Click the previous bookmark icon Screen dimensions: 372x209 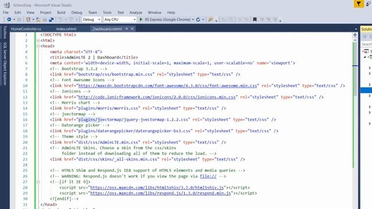[262, 19]
